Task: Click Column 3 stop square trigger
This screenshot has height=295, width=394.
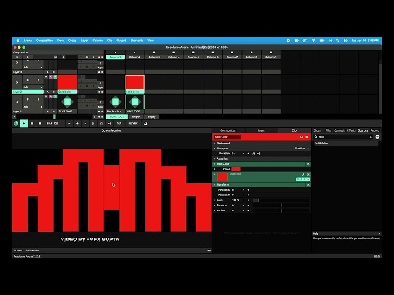Action: 155,52
